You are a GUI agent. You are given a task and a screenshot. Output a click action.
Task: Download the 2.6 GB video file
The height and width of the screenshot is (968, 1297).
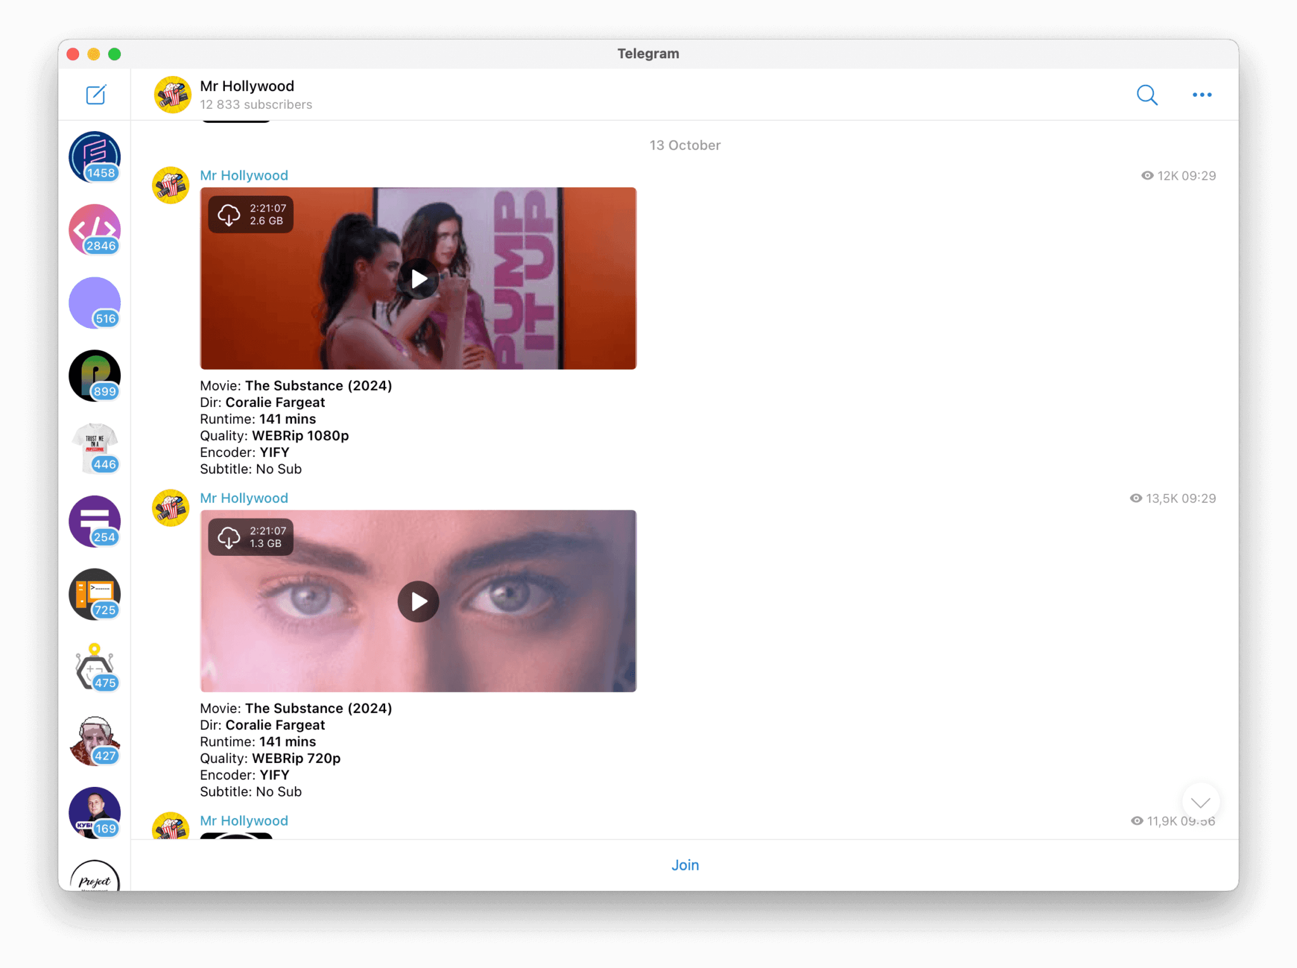[229, 215]
